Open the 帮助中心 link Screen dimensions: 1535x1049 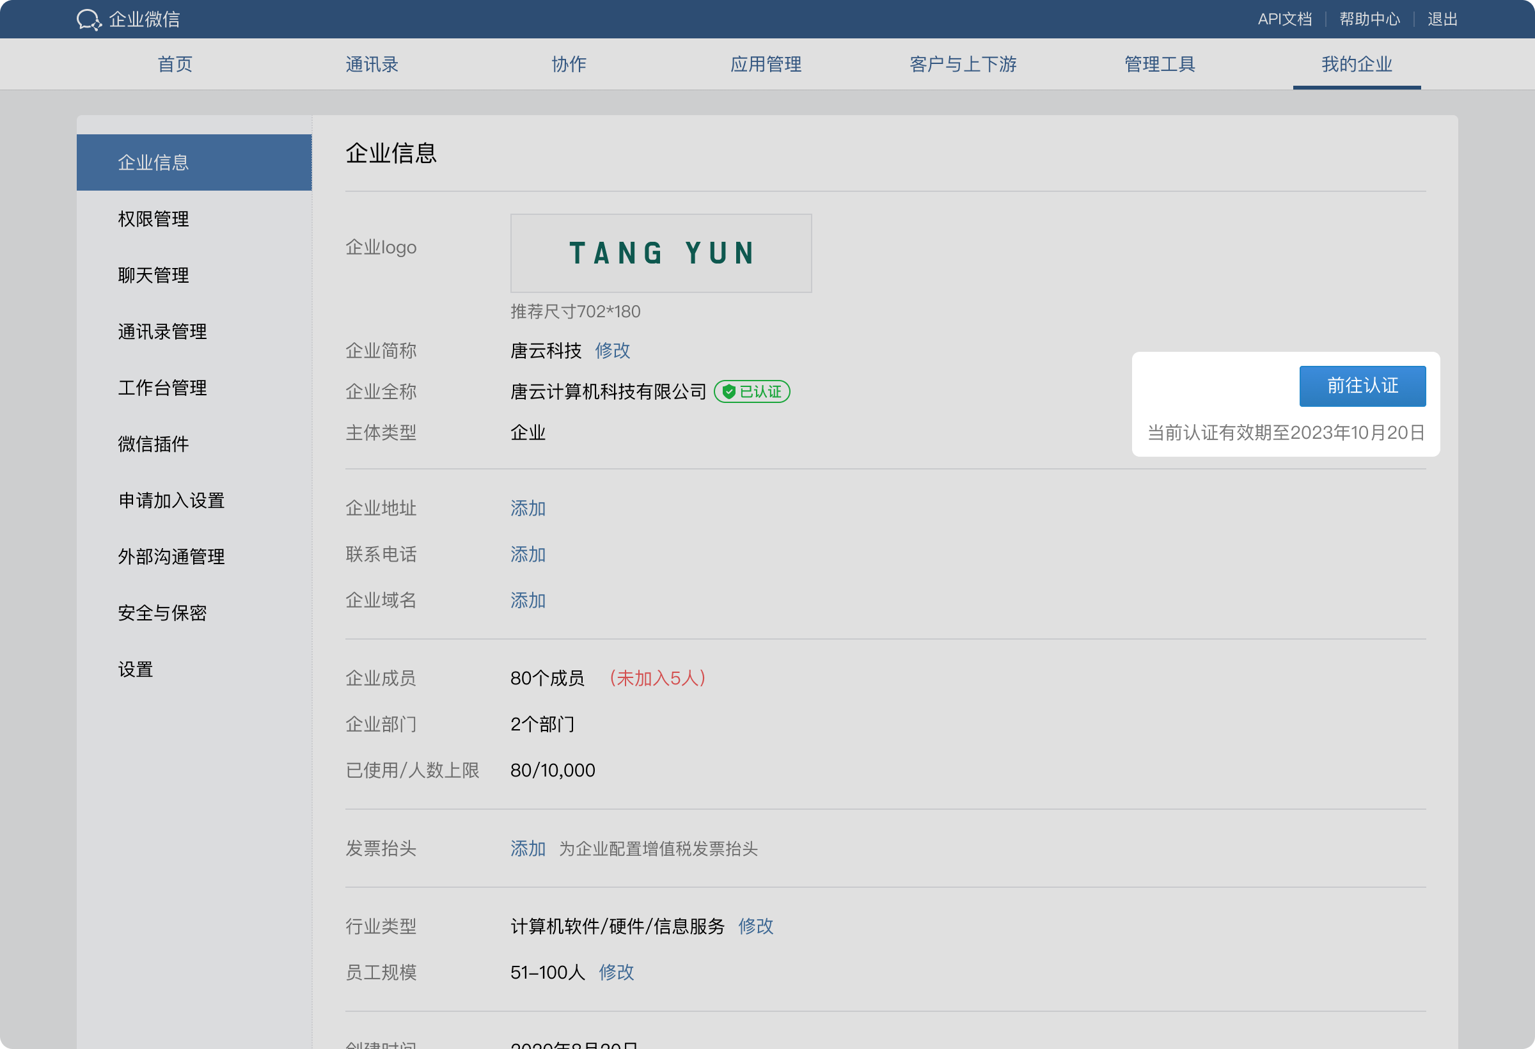tap(1370, 19)
